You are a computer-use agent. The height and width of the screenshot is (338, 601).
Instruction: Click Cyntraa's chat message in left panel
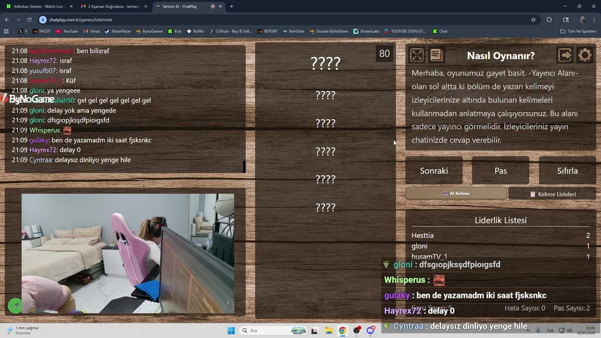(71, 160)
